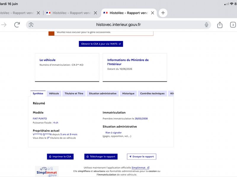Click the date 28/05/2008
The height and width of the screenshot is (177, 237).
[x=141, y=119]
